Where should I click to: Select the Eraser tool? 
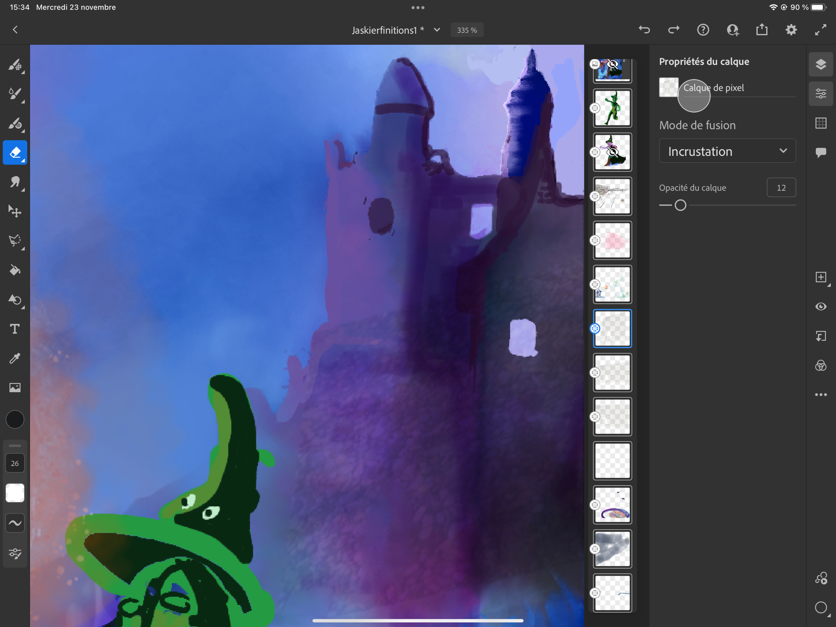click(15, 153)
